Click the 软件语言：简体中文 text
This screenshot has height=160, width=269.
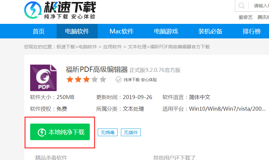(186, 97)
